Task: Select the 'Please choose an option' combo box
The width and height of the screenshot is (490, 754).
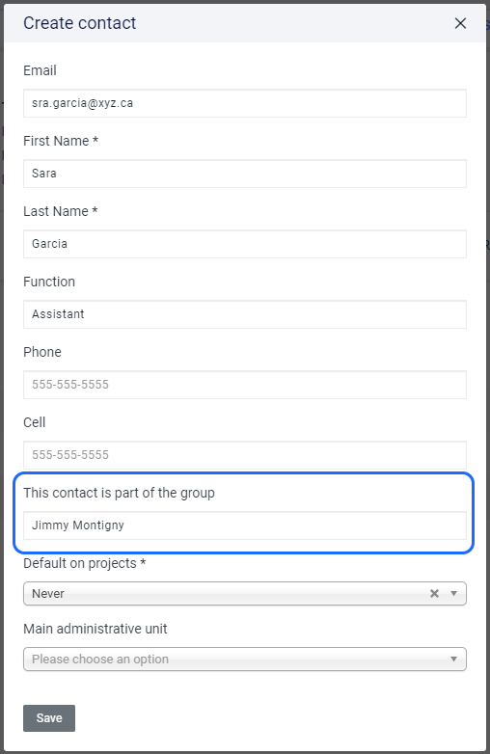Action: click(x=245, y=659)
